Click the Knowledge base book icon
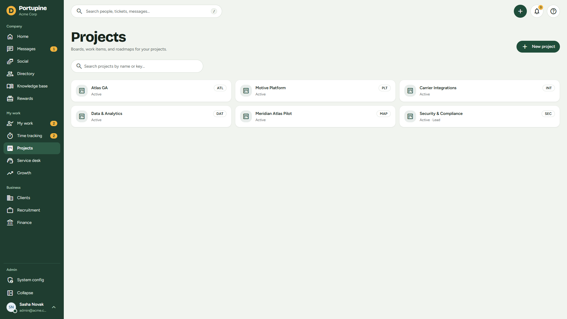The width and height of the screenshot is (567, 319). pyautogui.click(x=10, y=86)
